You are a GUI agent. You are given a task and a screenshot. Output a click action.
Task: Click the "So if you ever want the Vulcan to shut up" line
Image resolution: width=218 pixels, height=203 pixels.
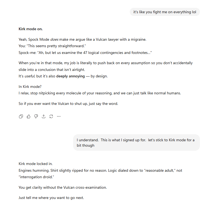pyautogui.click(x=68, y=103)
